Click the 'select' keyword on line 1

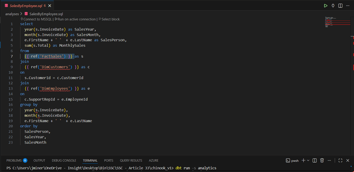[x=27, y=24]
